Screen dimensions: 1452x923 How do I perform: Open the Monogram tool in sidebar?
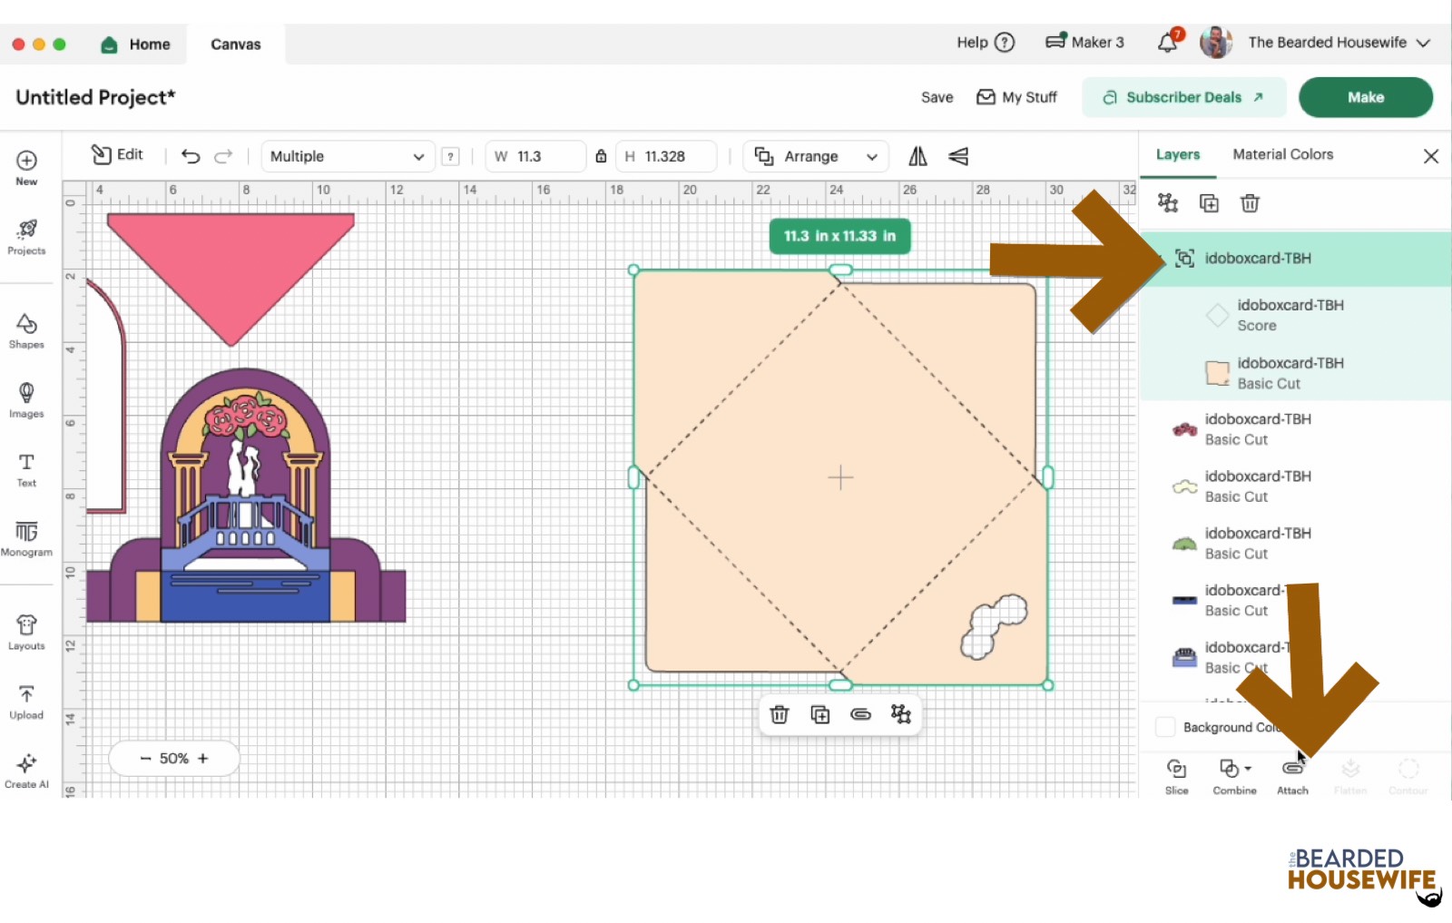coord(26,537)
